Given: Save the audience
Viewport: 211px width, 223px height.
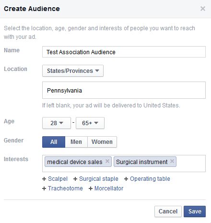Looking at the screenshot, I should 195,211.
